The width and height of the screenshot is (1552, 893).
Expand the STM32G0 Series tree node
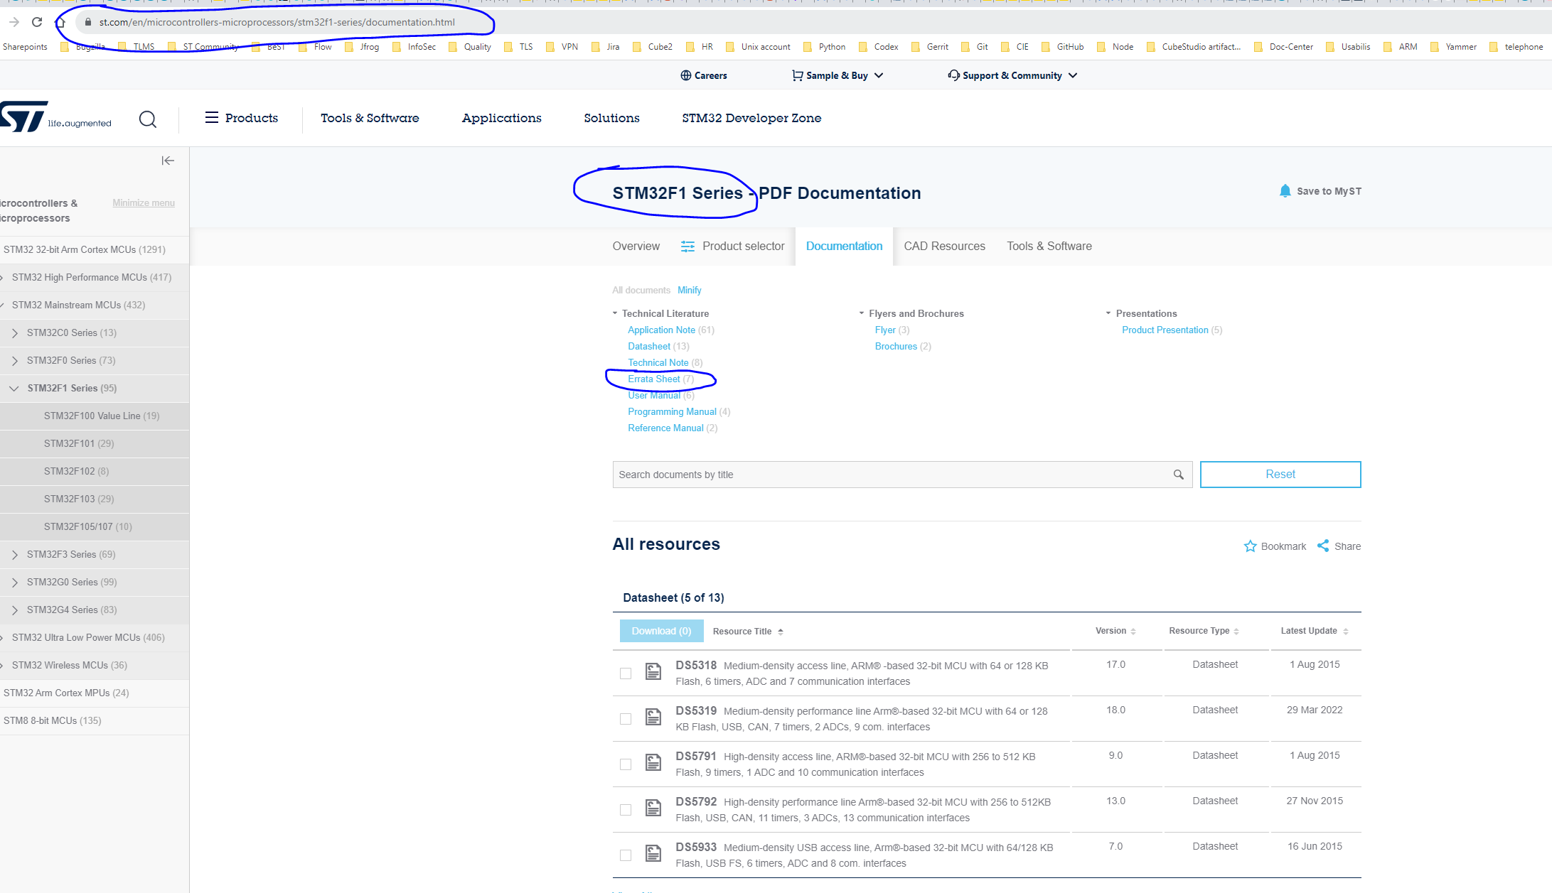[x=15, y=583]
